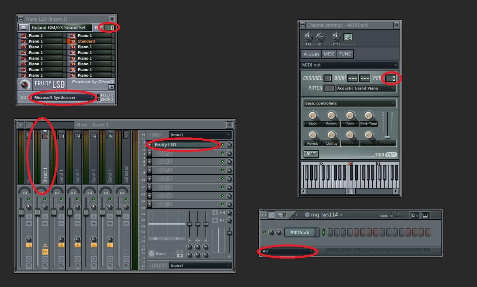Open the DEVICE Microsoft Synthesizer dropdown

(63, 98)
